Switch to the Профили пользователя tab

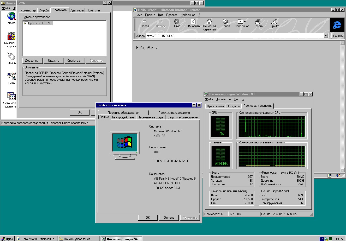tap(174, 113)
